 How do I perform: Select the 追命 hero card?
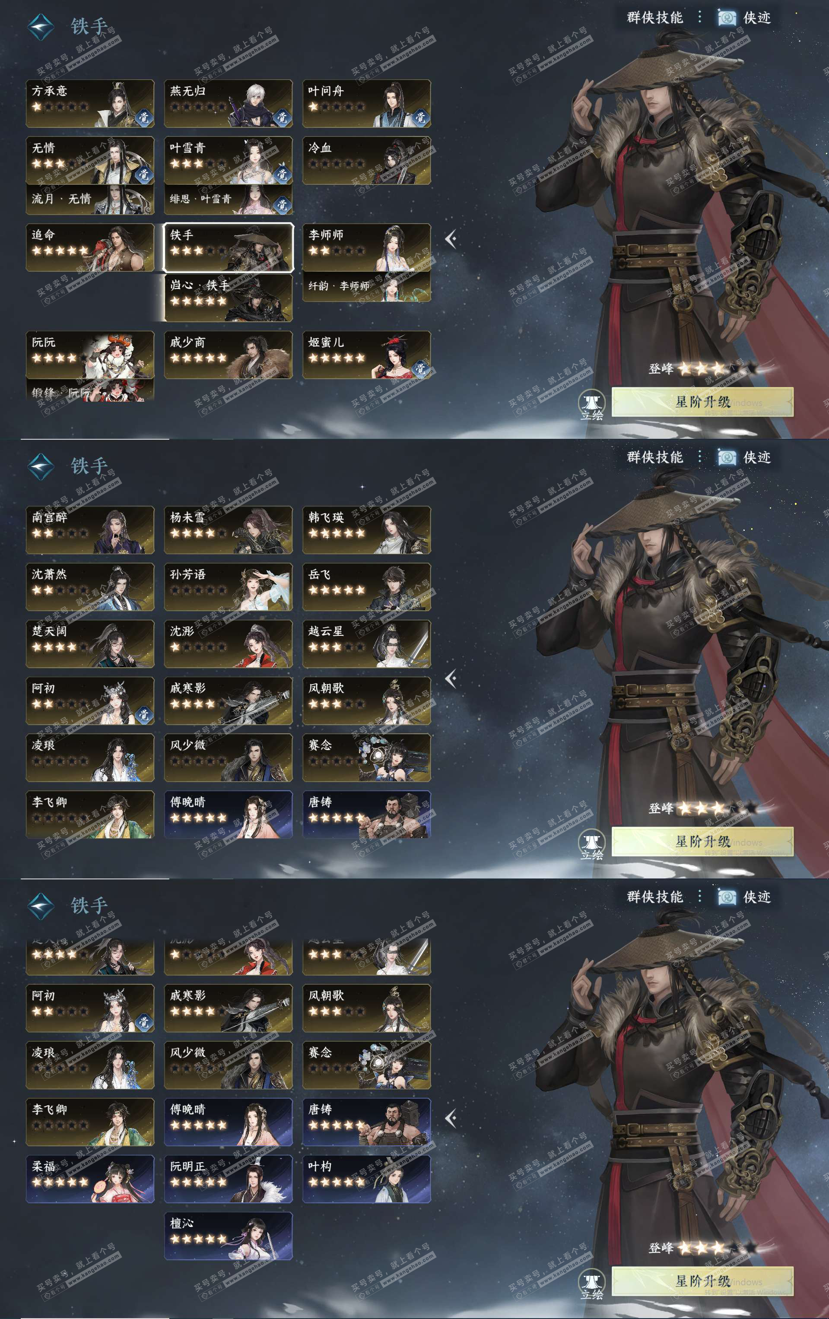(x=90, y=247)
